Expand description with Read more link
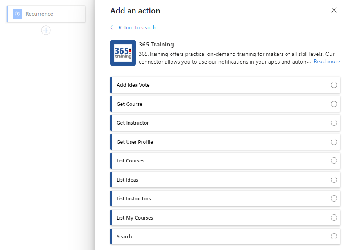Screen dimensions: 352x250 click(x=327, y=61)
